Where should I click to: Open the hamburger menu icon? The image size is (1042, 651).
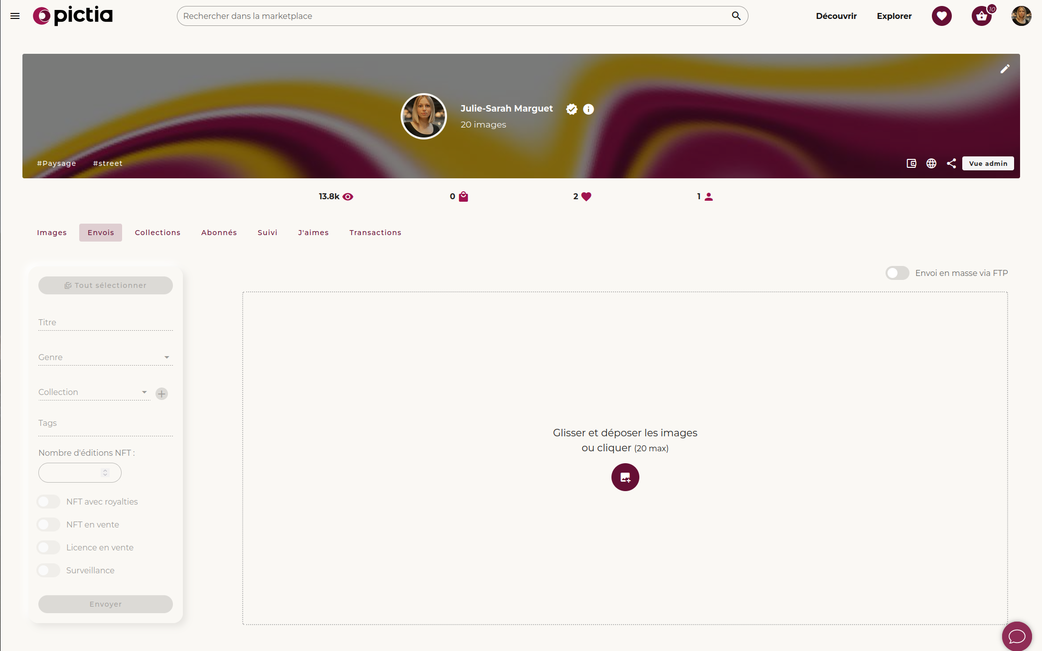[x=15, y=16]
